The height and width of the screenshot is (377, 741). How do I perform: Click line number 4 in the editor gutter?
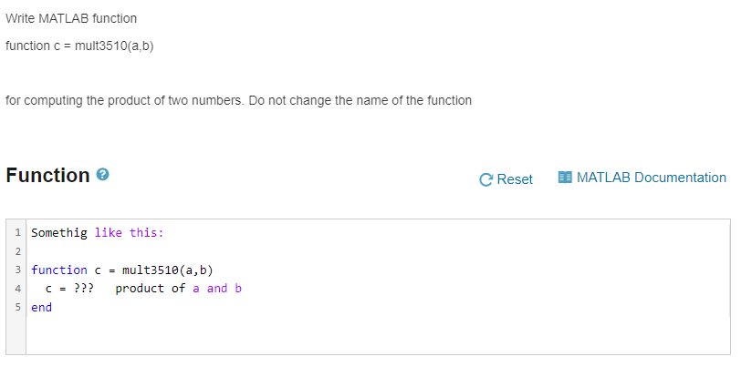[17, 289]
